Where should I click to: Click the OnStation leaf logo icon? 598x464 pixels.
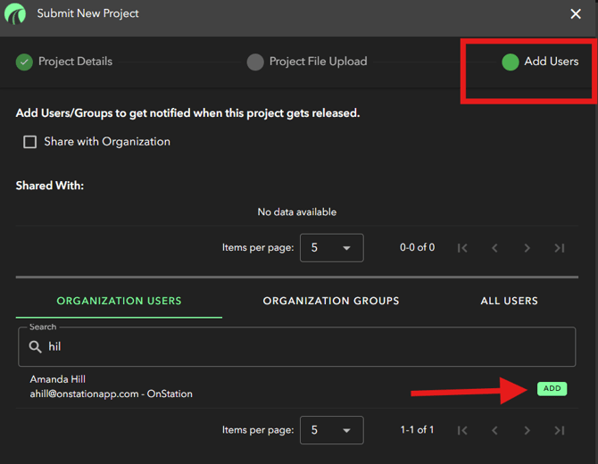tap(16, 14)
